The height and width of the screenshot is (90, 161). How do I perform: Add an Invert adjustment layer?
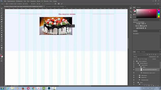pyautogui.click(x=137, y=28)
